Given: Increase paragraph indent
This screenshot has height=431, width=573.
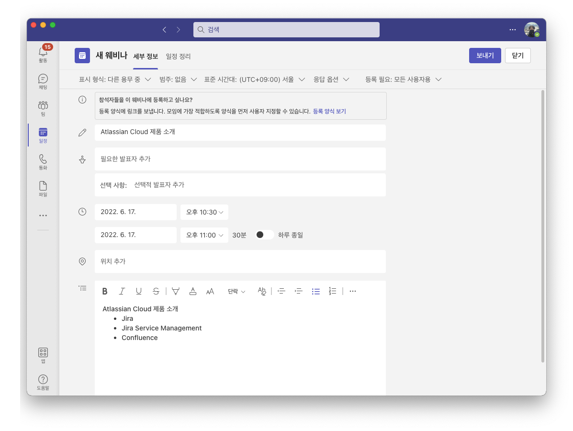Looking at the screenshot, I should (299, 291).
